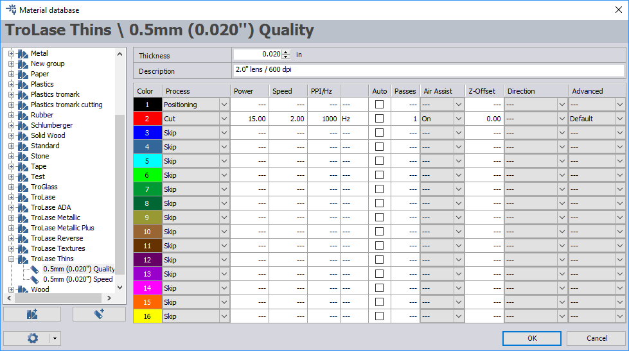The image size is (629, 351).
Task: Select the yellow color 16 swatch
Action: pyautogui.click(x=147, y=316)
